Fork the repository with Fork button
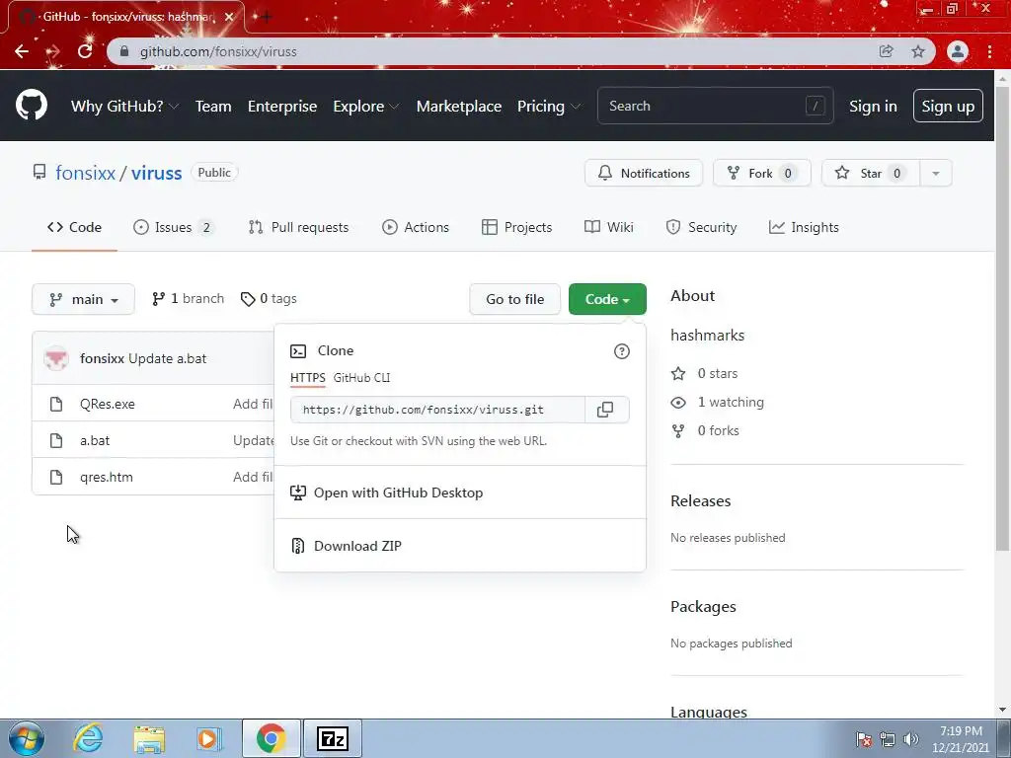The image size is (1011, 758). [761, 173]
